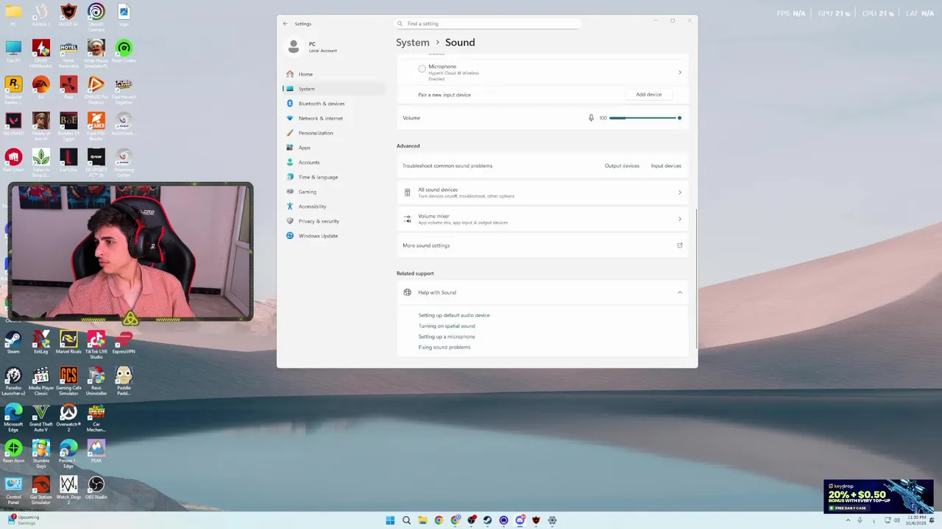Image resolution: width=942 pixels, height=529 pixels.
Task: Select Media Player Classic desktop icon
Action: click(41, 381)
